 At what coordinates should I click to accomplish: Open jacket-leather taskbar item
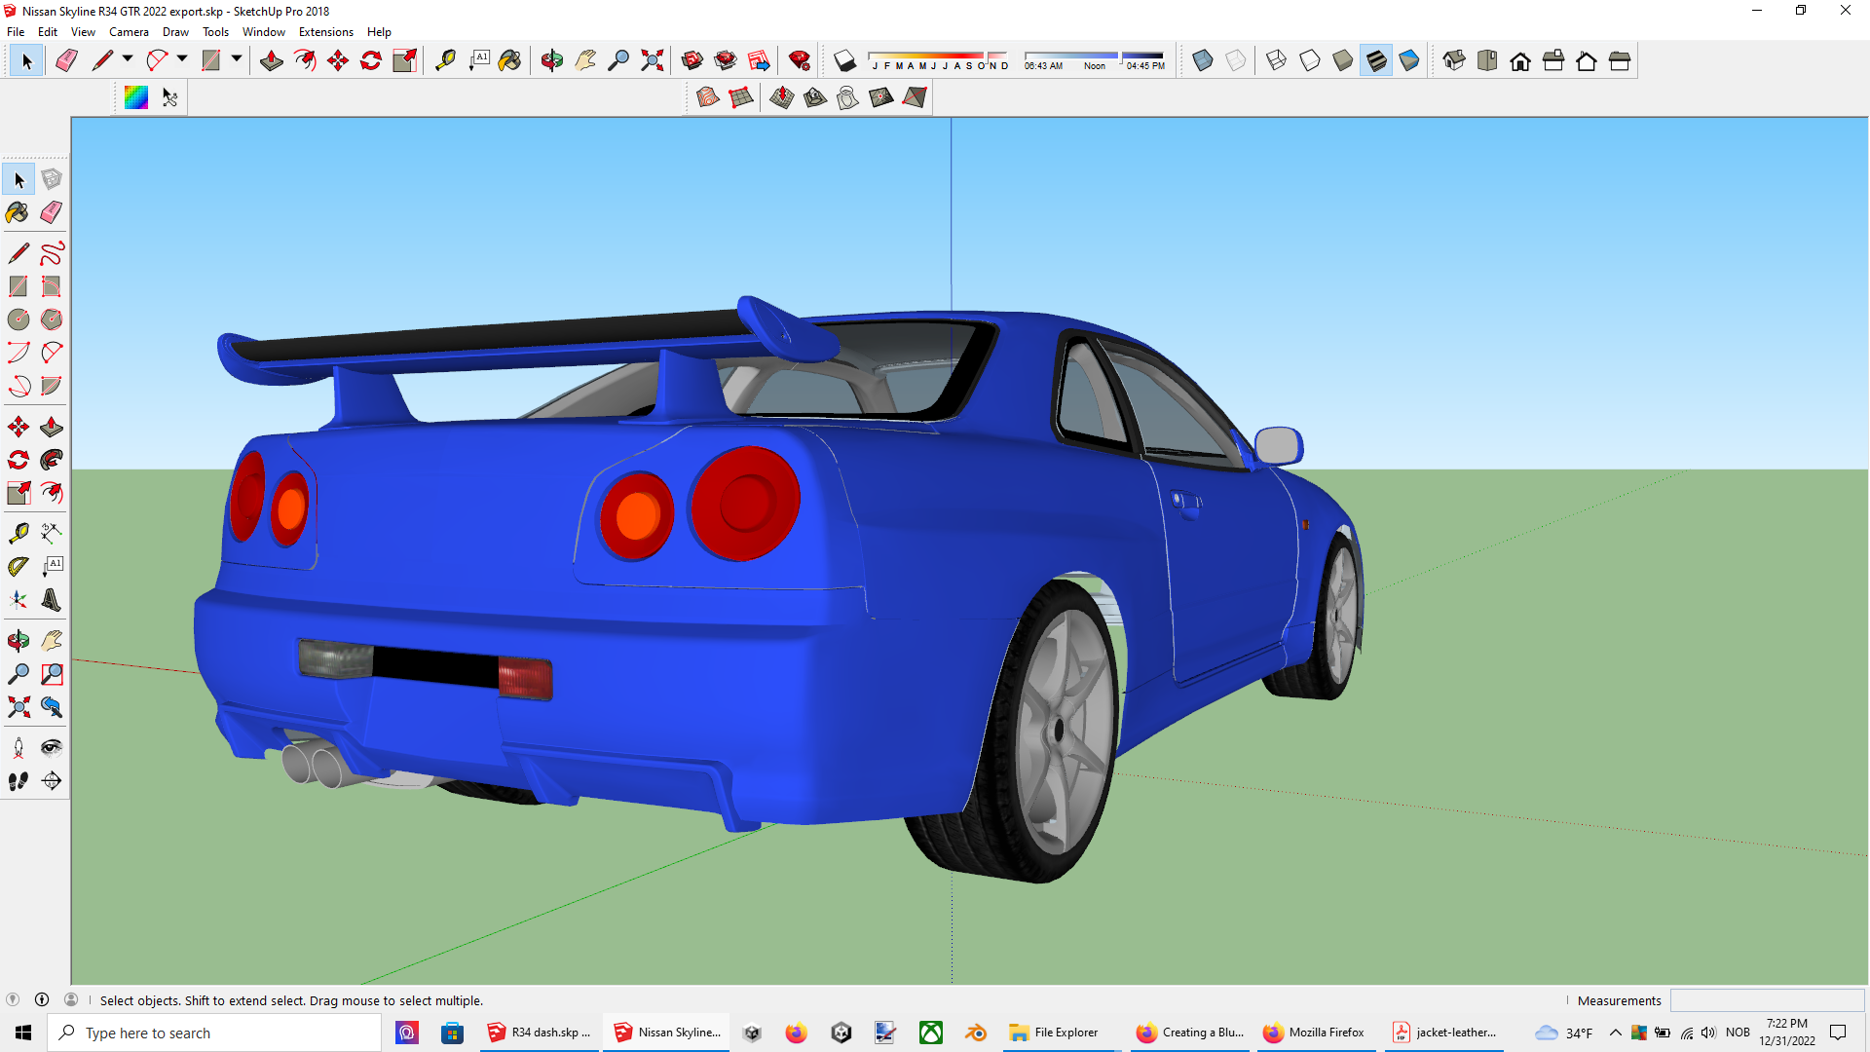pos(1445,1033)
